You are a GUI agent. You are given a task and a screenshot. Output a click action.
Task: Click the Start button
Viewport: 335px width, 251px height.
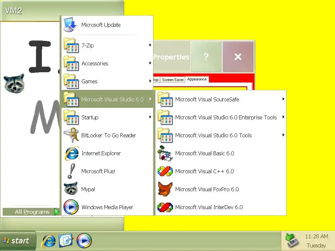18,241
